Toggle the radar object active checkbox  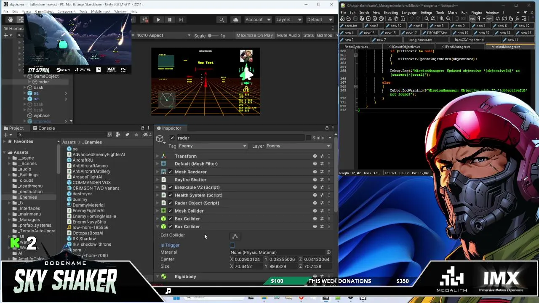[x=172, y=138]
